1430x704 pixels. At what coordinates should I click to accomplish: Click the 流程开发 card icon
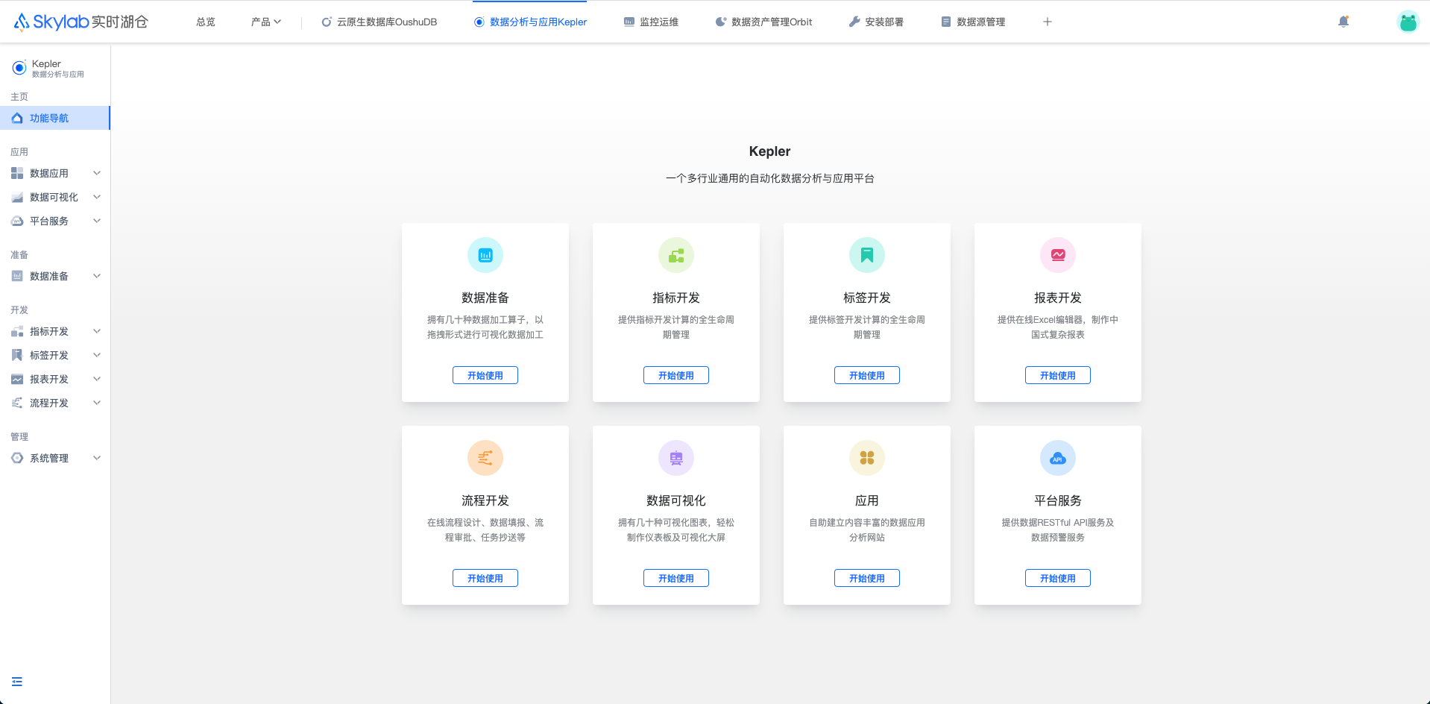coord(485,458)
